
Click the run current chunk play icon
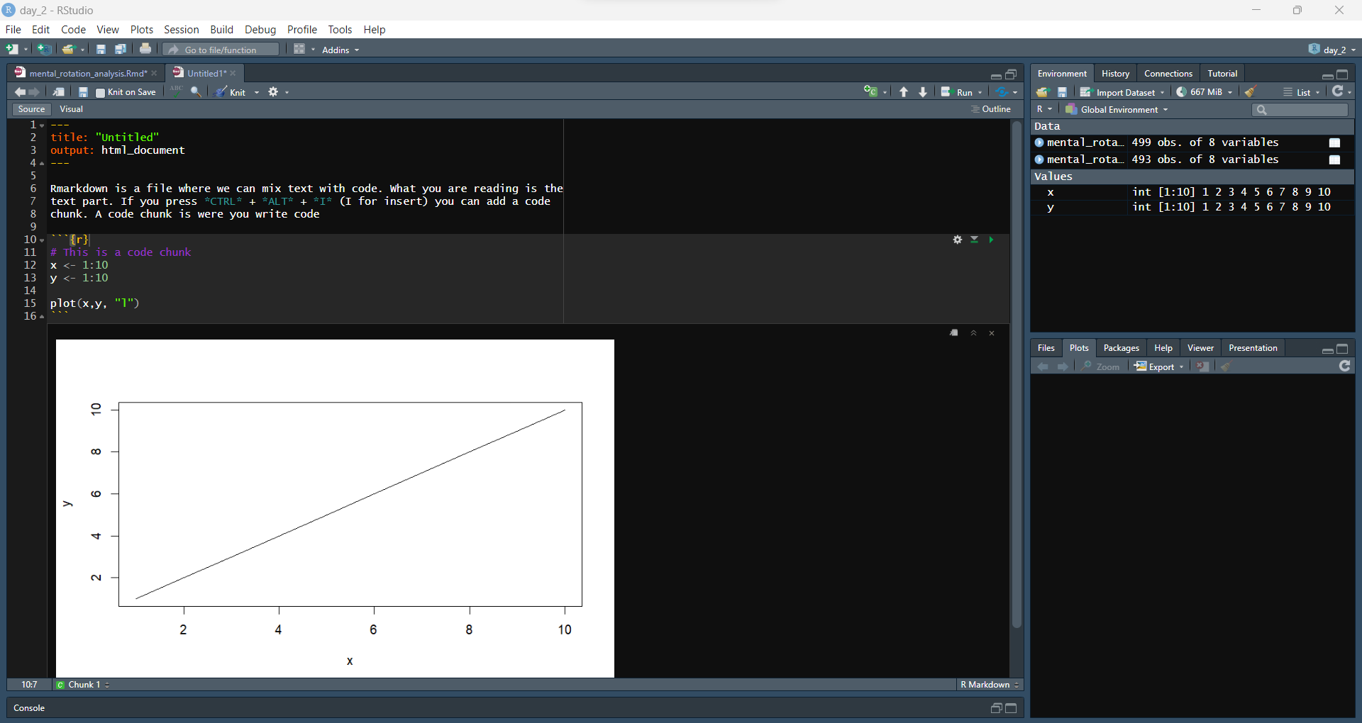(x=991, y=240)
